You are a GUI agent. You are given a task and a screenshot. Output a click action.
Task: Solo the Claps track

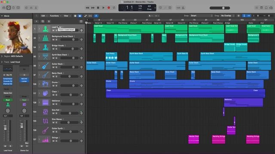[x=56, y=95]
